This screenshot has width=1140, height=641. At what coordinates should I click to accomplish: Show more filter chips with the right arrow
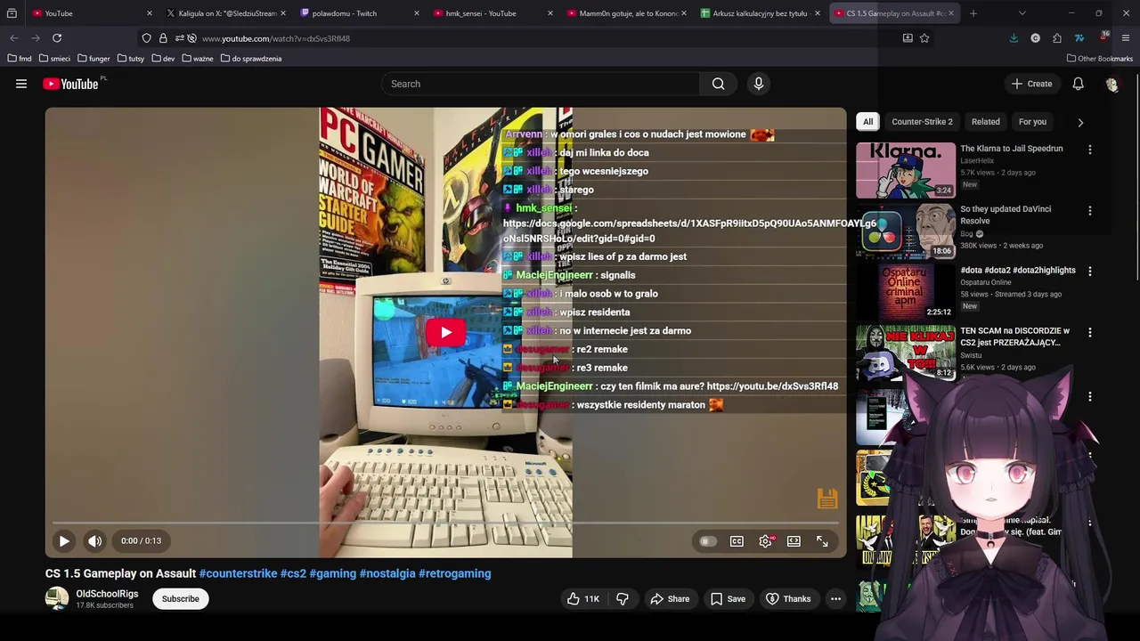(x=1080, y=122)
